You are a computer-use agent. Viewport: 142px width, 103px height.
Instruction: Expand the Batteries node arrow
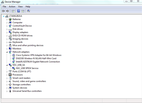click(x=7, y=19)
